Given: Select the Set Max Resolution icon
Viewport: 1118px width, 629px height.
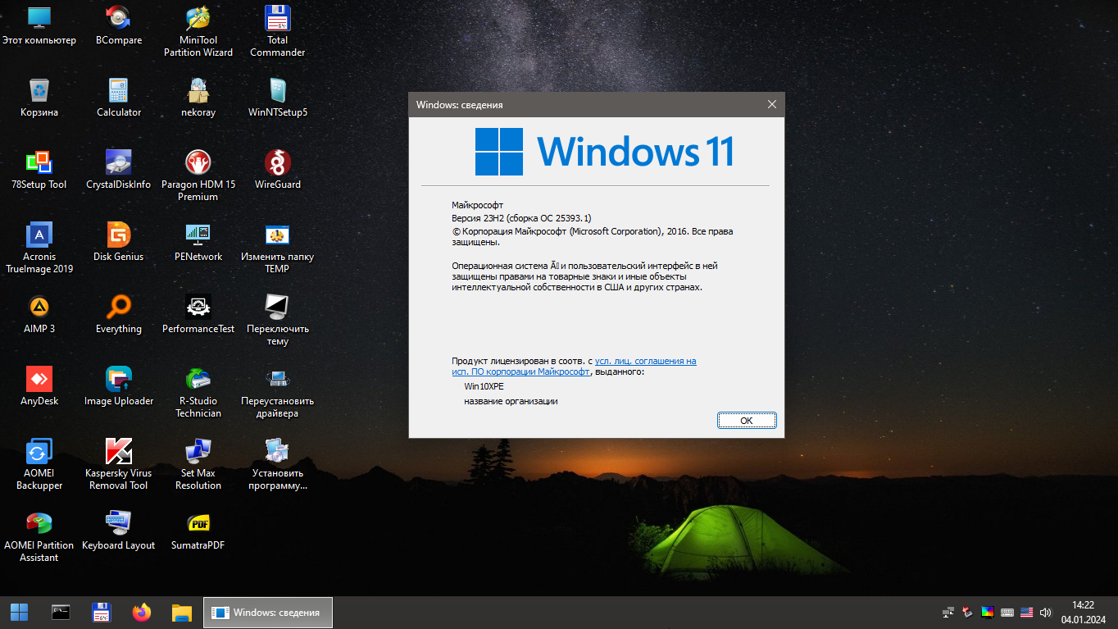Looking at the screenshot, I should pyautogui.click(x=198, y=465).
